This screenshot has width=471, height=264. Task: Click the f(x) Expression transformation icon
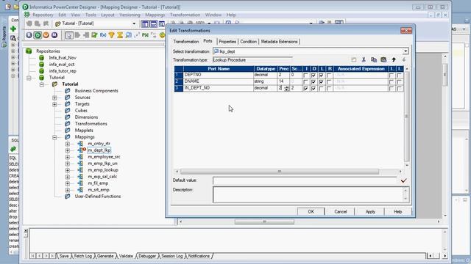pyautogui.click(x=103, y=35)
